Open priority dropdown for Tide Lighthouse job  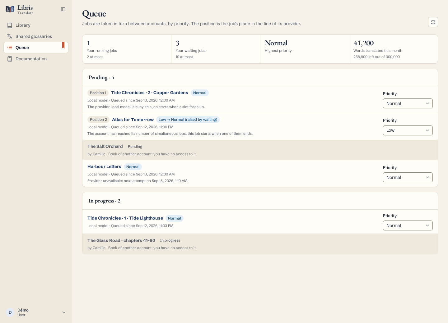408,225
